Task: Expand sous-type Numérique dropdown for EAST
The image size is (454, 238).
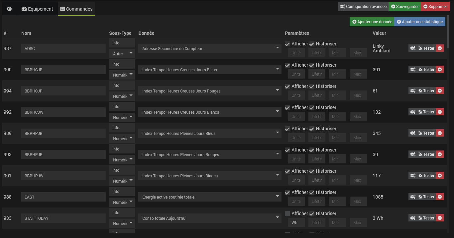Action: [x=122, y=202]
